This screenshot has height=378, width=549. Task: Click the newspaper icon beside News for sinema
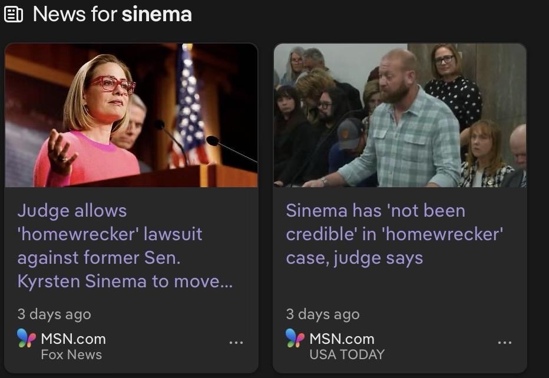14,15
